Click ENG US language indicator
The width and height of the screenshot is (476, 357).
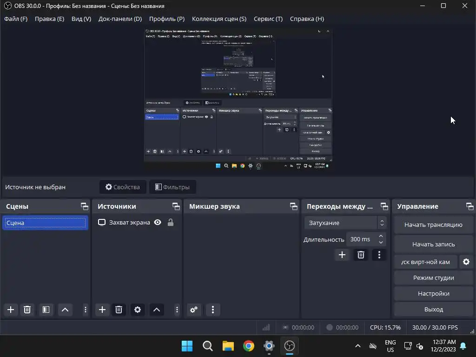[390, 346]
